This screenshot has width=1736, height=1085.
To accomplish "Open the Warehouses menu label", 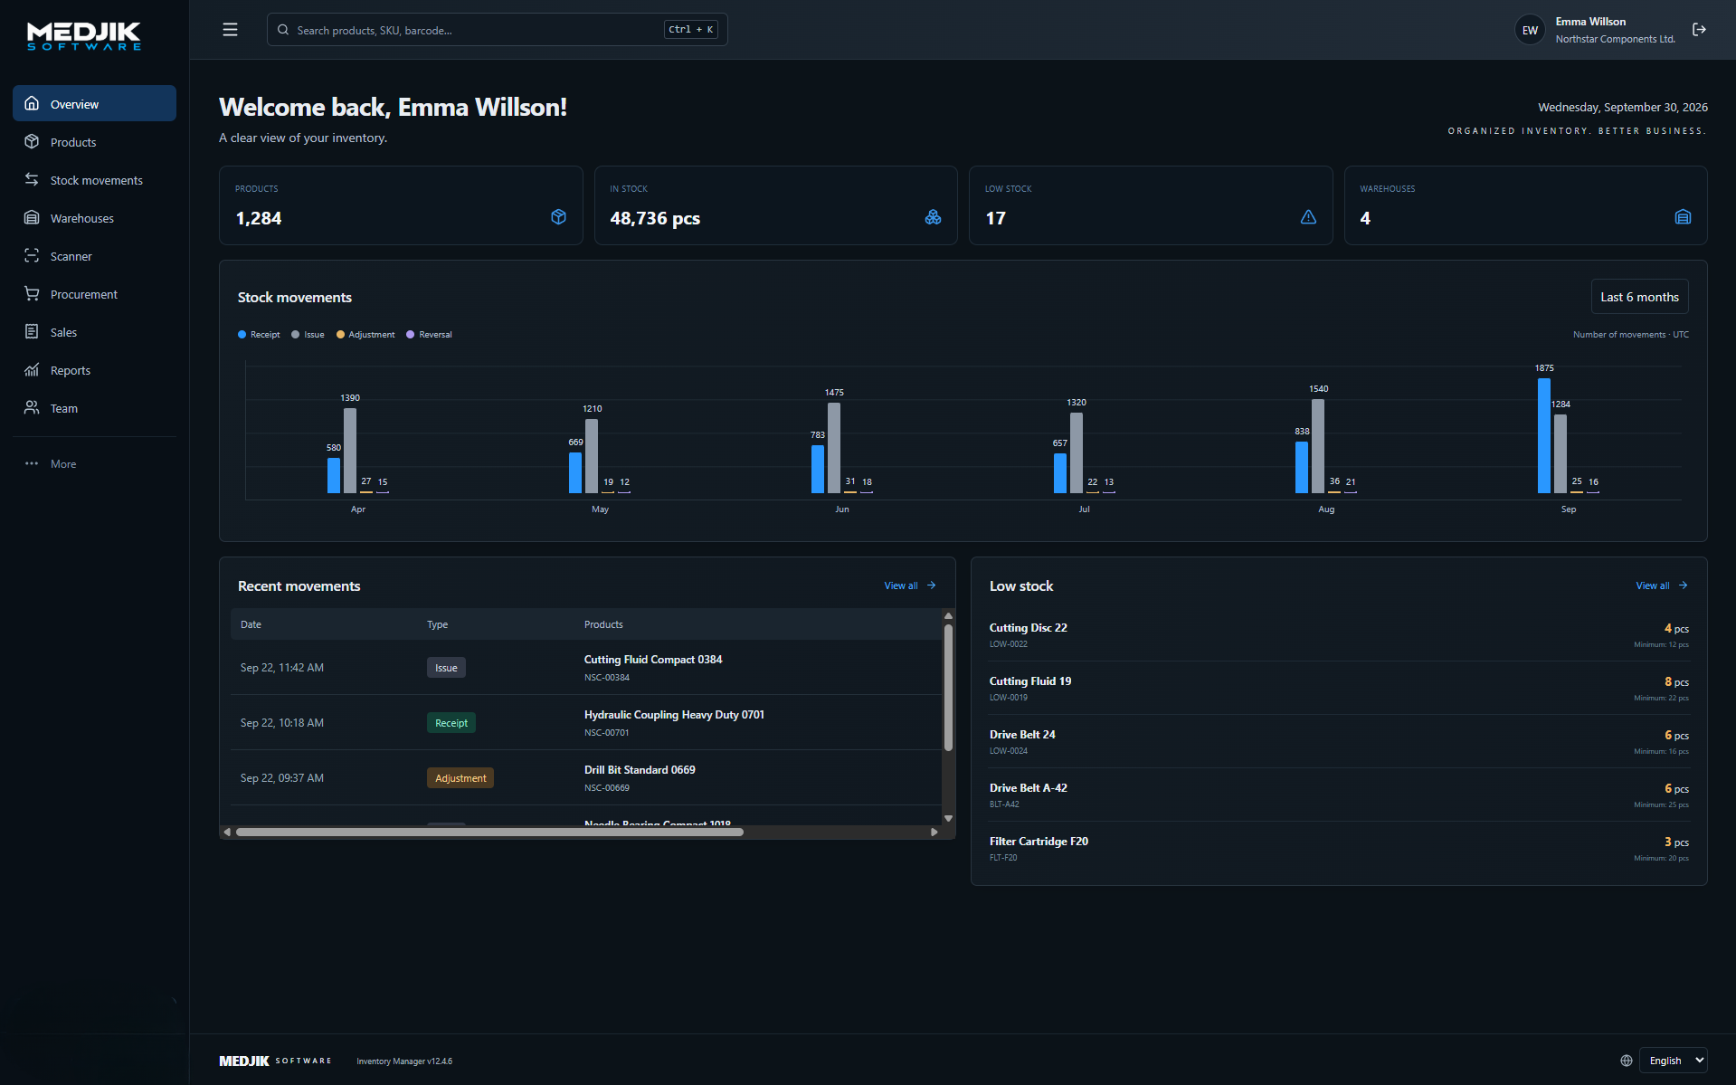I will coord(82,218).
